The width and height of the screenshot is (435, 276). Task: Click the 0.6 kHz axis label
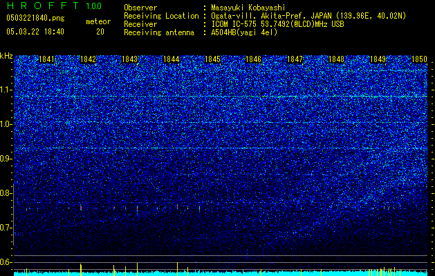point(6,262)
